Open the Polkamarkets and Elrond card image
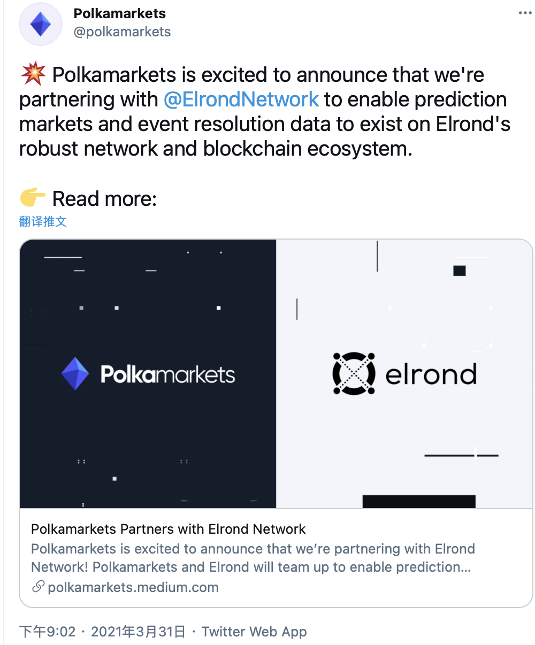 point(276,374)
